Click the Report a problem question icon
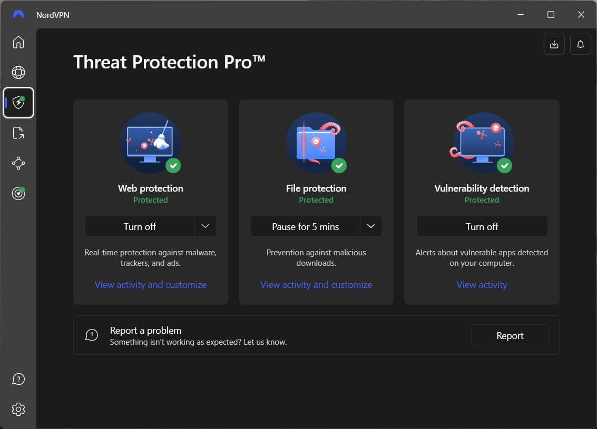Screen dimensions: 597x429 [x=92, y=335]
